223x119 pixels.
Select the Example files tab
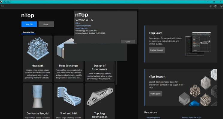click(x=28, y=32)
